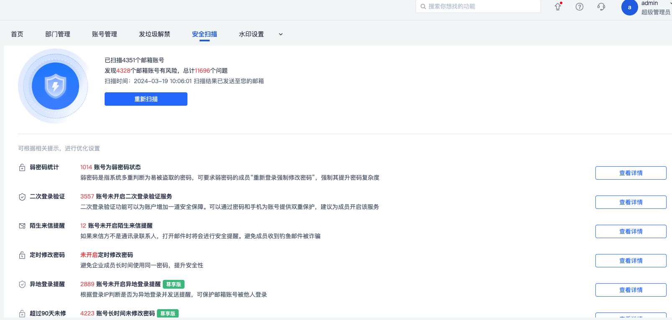Focus the 搜索你想找的功能 search field

[478, 6]
